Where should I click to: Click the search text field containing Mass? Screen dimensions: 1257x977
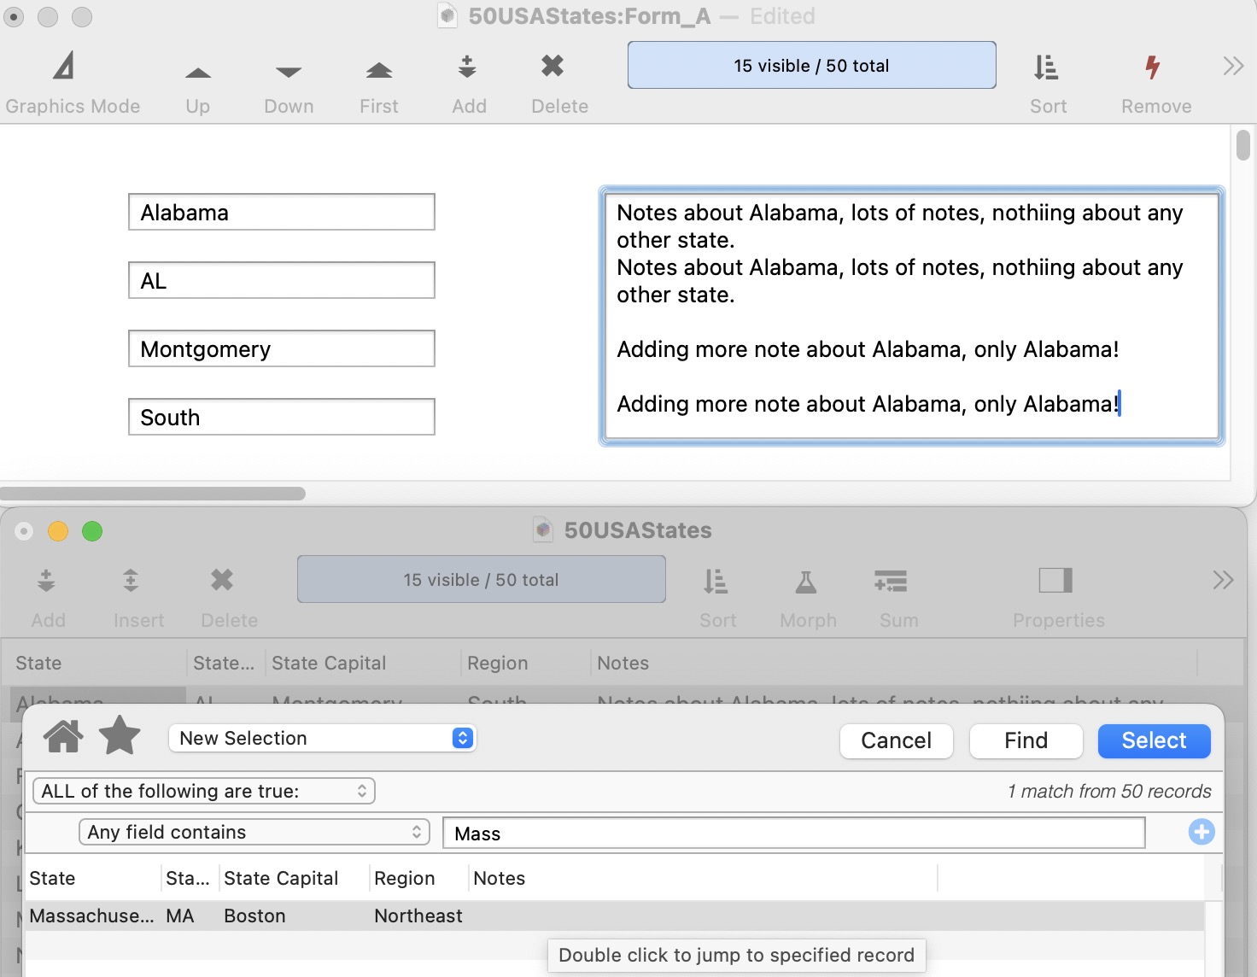tap(794, 833)
